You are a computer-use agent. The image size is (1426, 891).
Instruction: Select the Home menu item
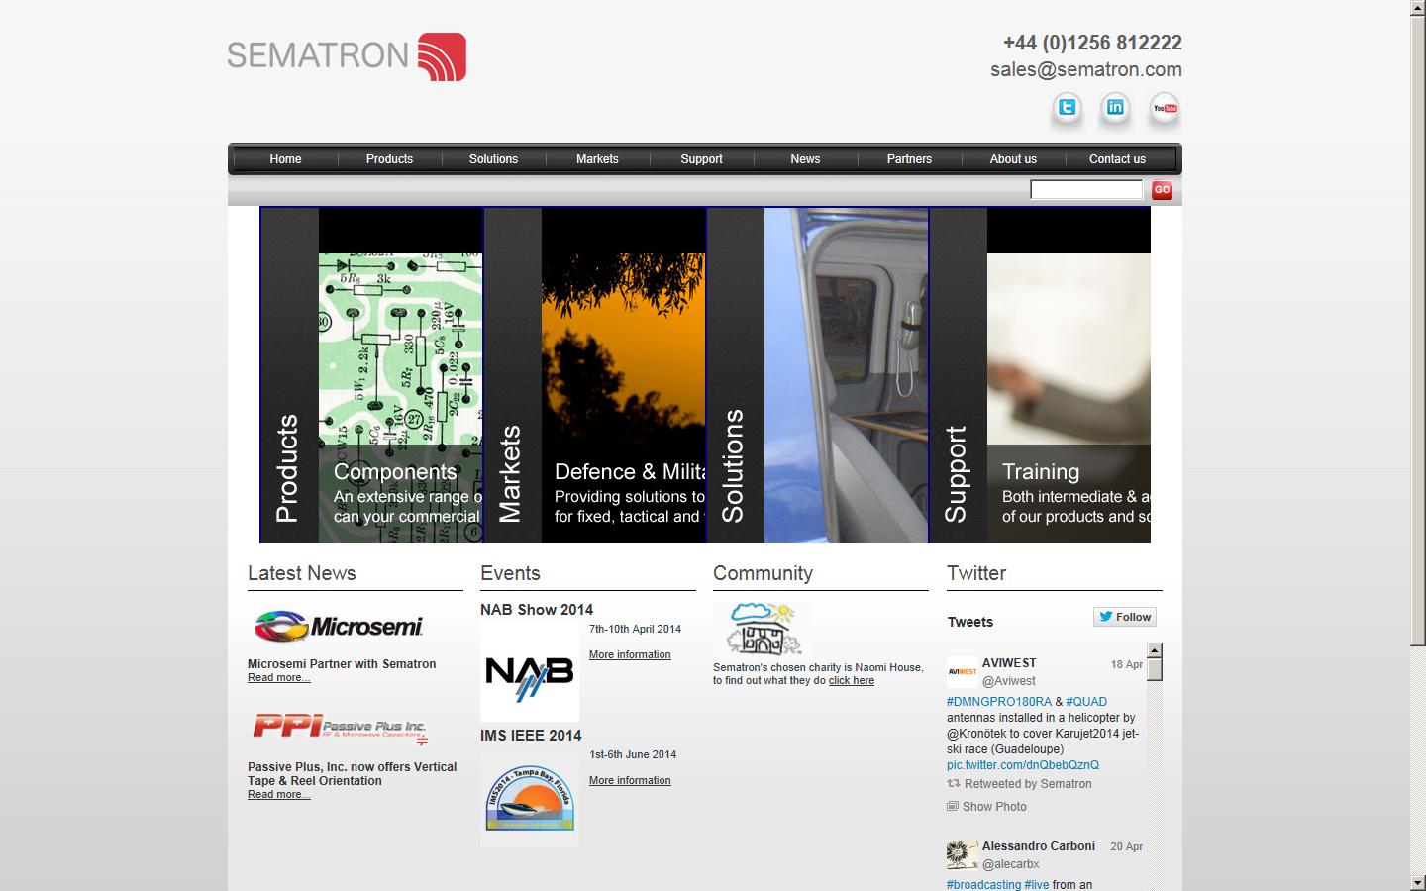[x=285, y=158]
